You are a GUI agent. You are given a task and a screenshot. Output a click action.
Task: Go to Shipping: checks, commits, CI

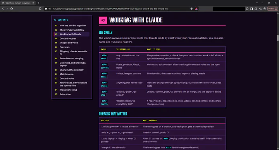(x=74, y=53)
